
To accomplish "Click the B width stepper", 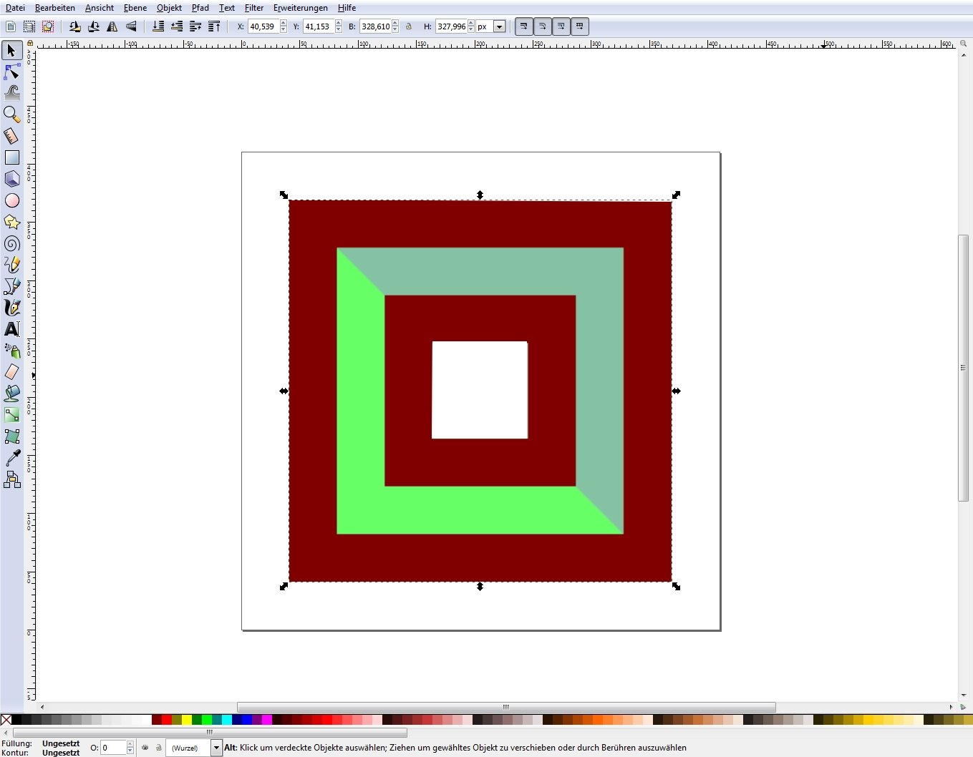I will (395, 26).
